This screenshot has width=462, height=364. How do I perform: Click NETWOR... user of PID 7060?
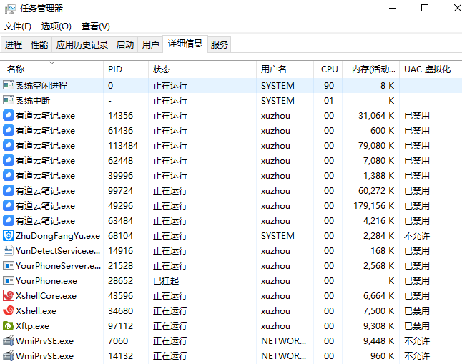[283, 340]
